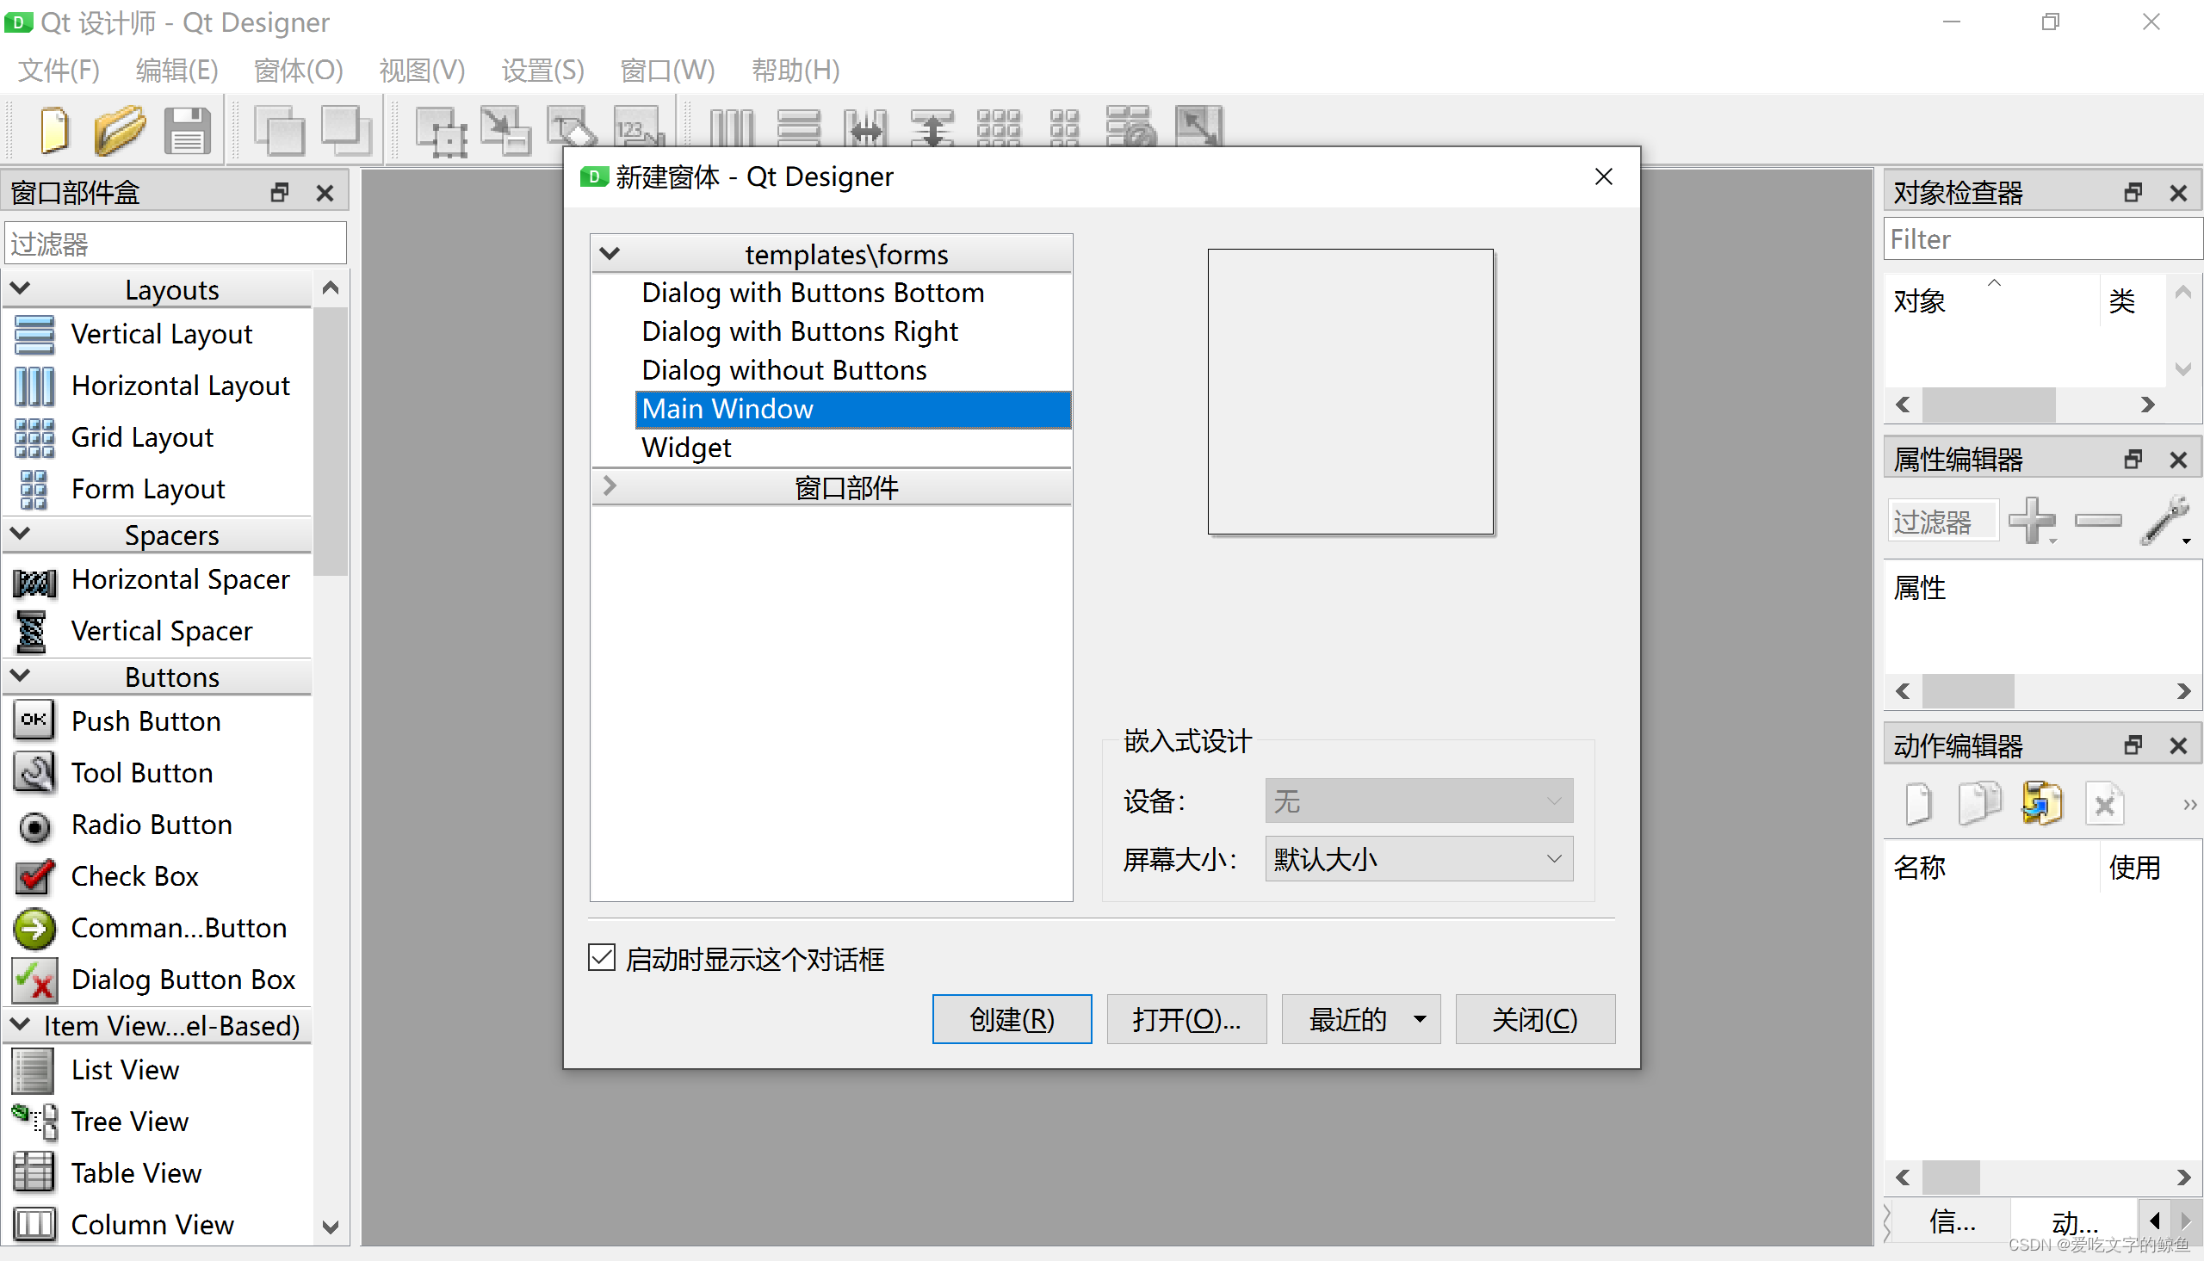Click the Tree View widget icon

34,1121
